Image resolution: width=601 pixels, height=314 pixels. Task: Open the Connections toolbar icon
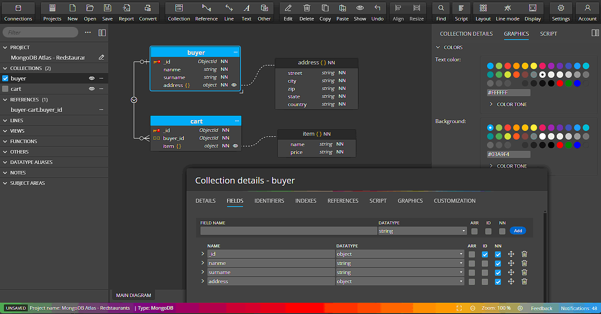point(18,12)
